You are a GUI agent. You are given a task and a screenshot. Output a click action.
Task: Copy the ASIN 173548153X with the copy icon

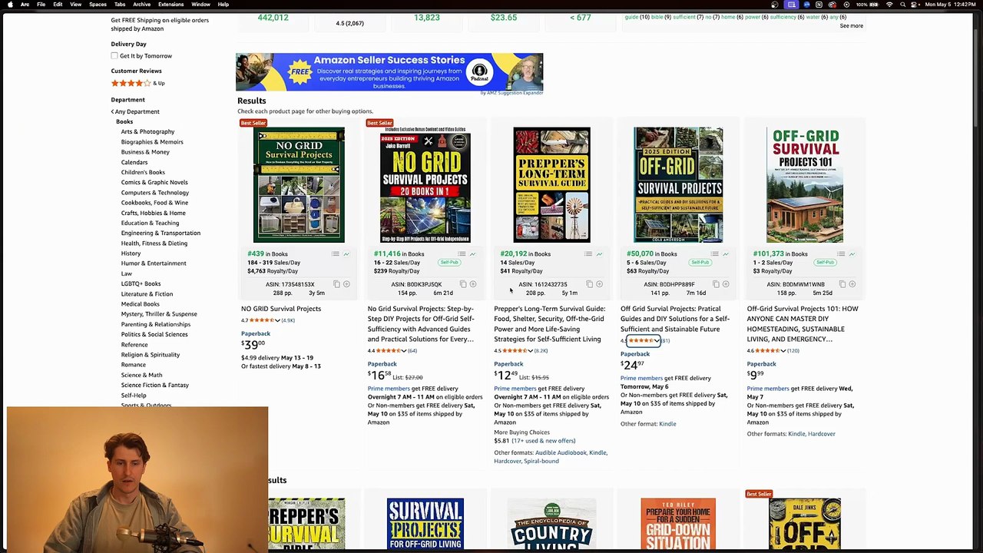click(336, 285)
